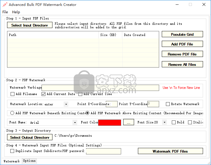Switch to the Watermark tab
The image size is (211, 165).
tap(11, 161)
